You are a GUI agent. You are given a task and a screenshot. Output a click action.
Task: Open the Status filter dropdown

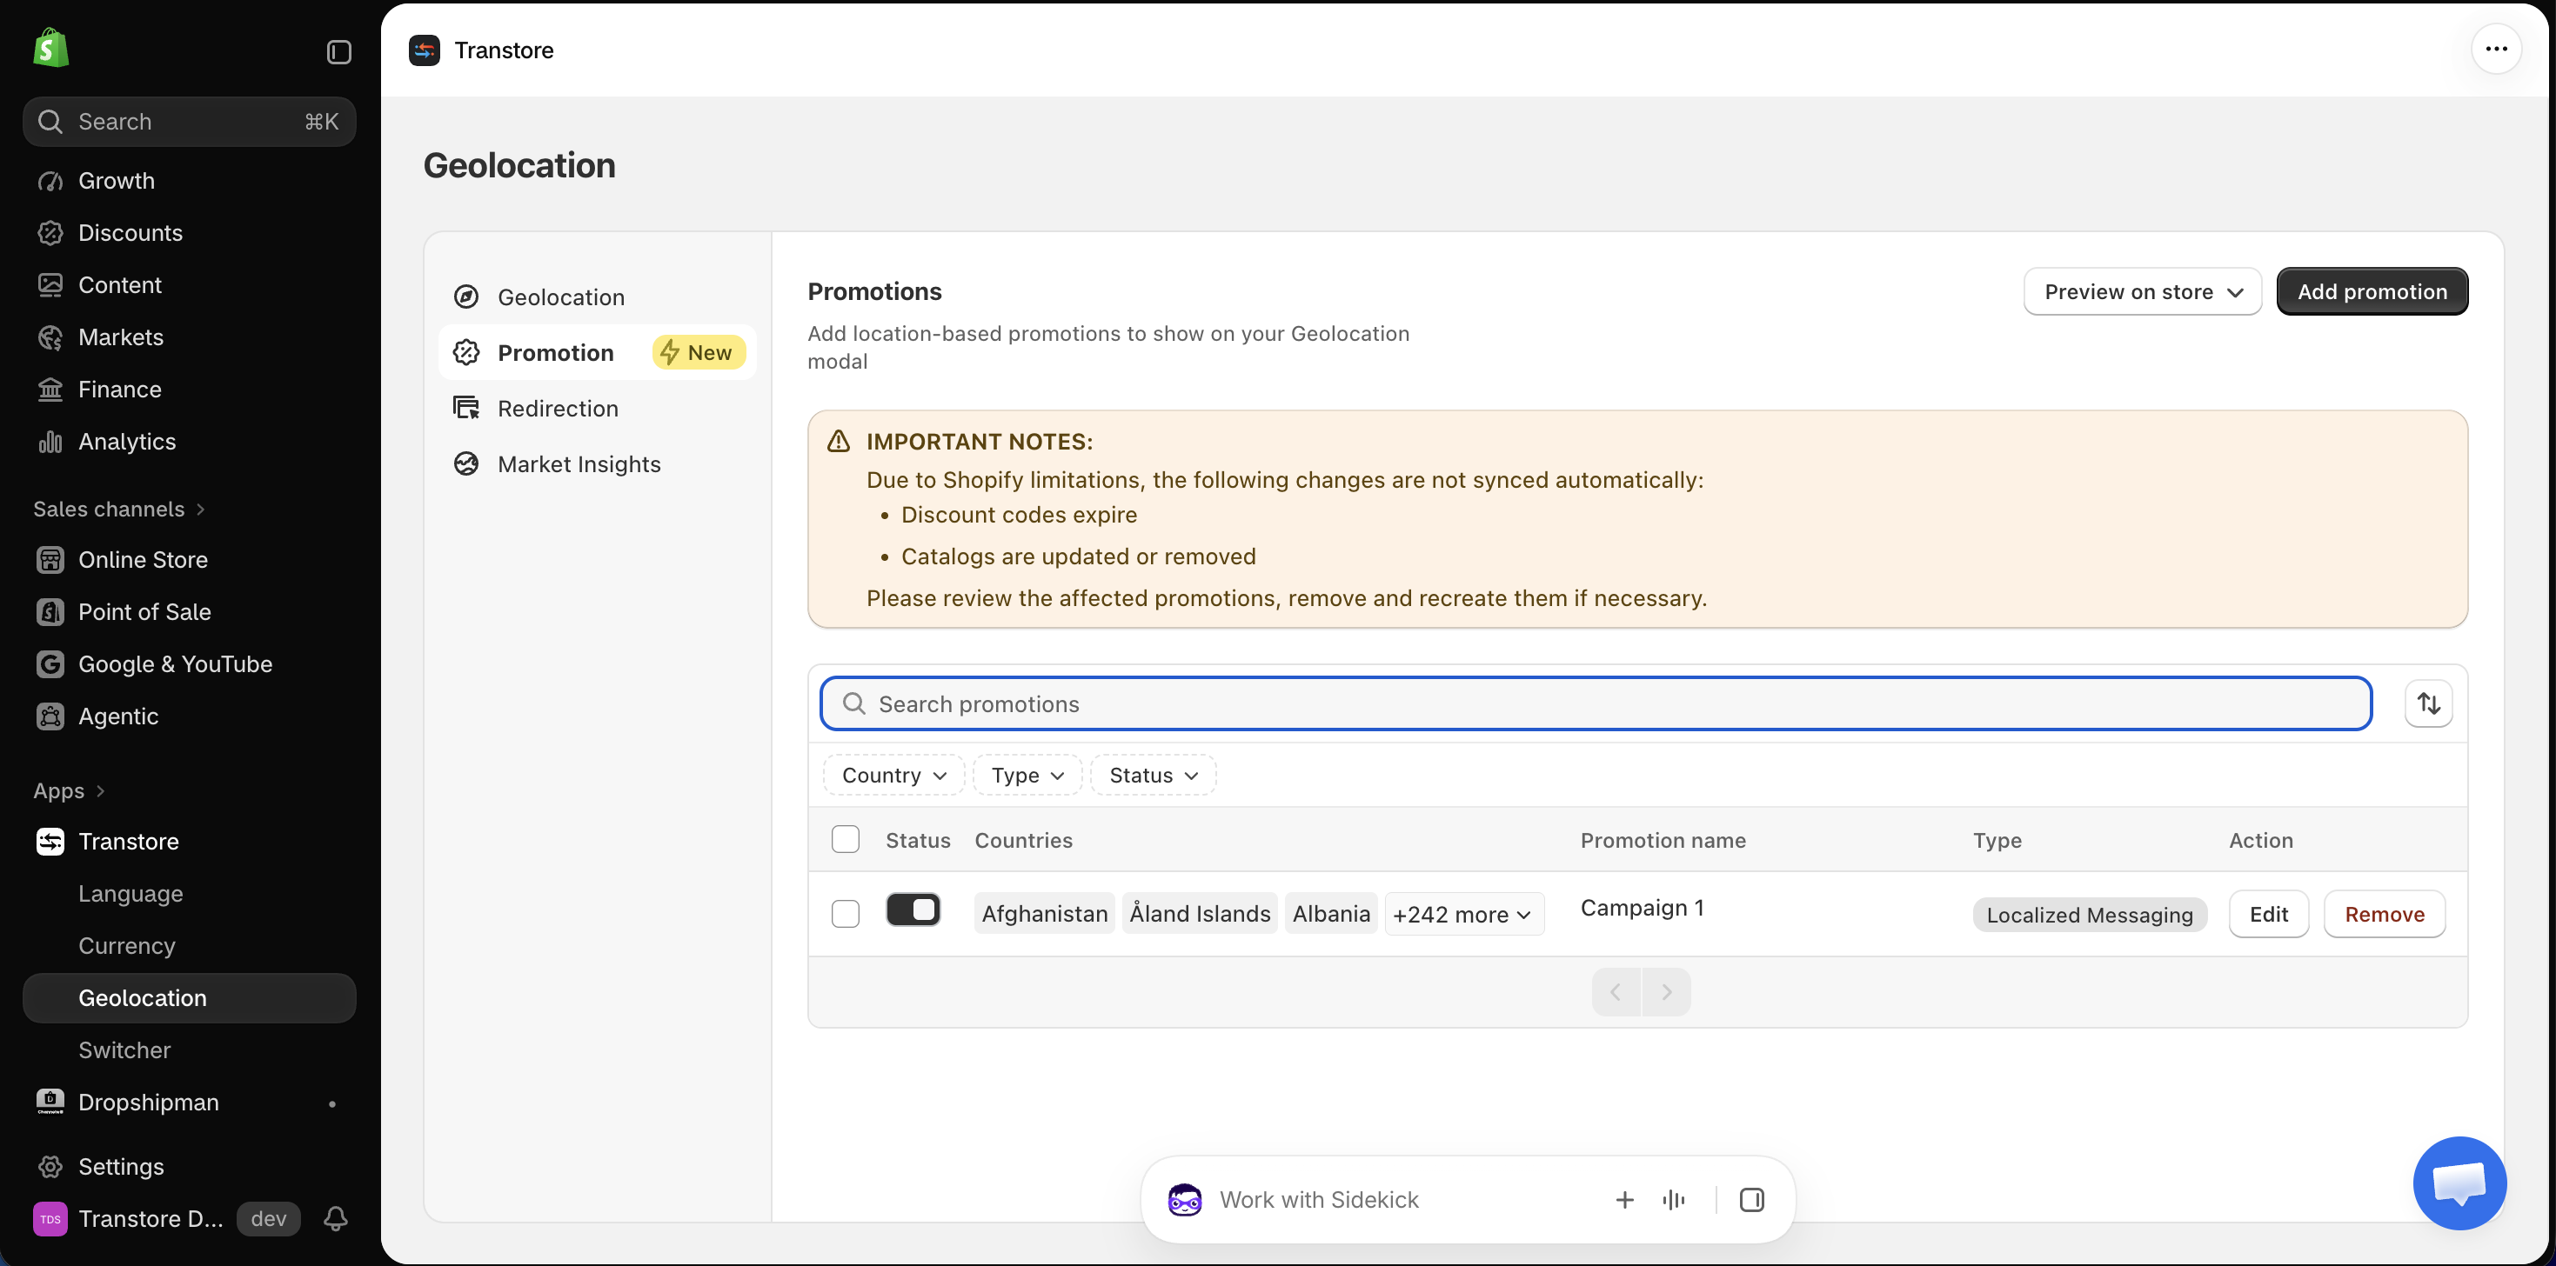1153,776
